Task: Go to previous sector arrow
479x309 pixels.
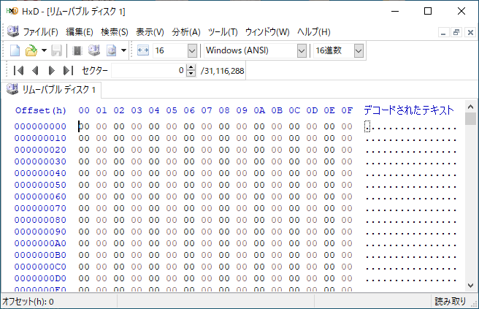Action: tap(35, 71)
